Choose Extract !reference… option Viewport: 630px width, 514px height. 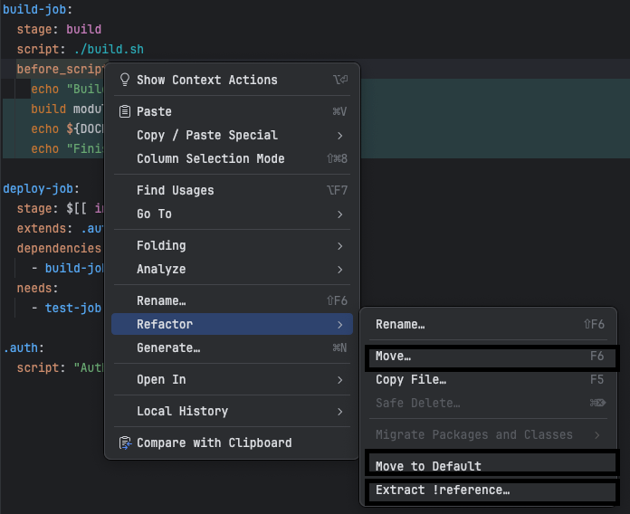488,490
